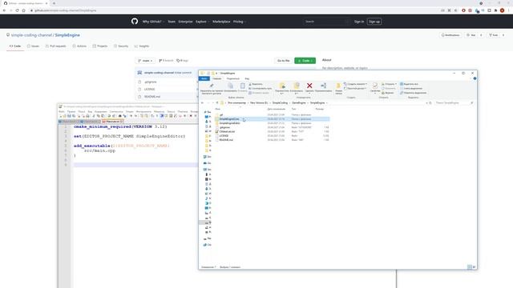This screenshot has height=288, width=513.
Task: Focus the Explorer search box
Action: point(454,103)
